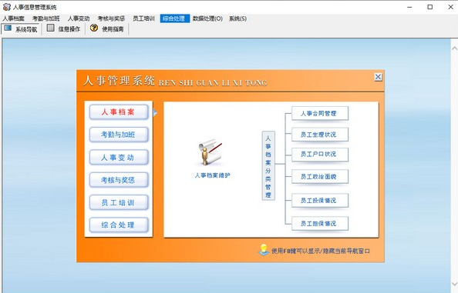Open the 系统(S) menu
This screenshot has height=293, width=458.
point(237,18)
